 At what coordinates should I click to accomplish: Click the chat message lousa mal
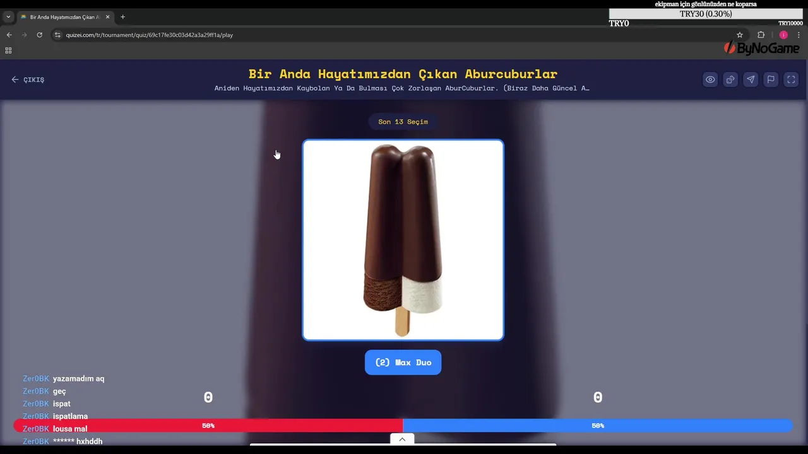coord(70,429)
